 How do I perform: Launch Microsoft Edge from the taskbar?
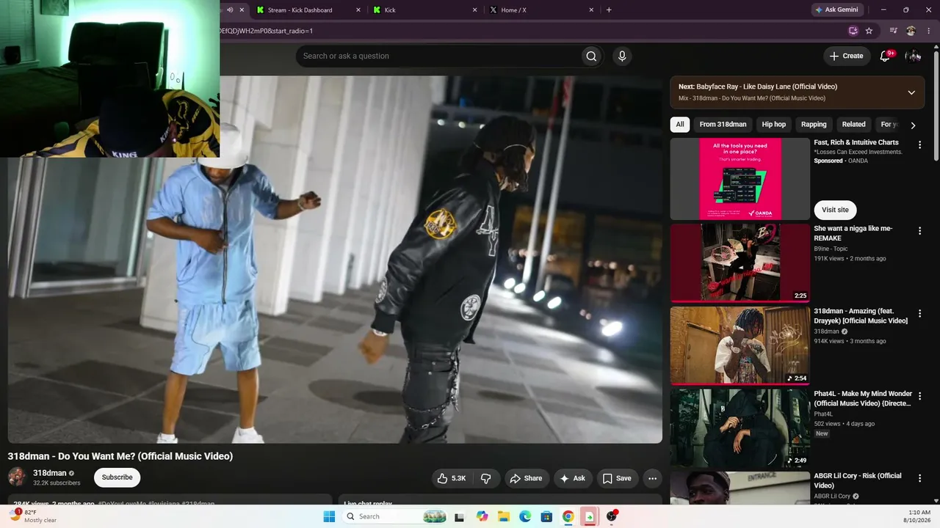pos(525,516)
